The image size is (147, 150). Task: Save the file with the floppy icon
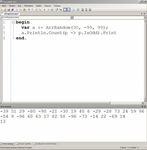coord(9,10)
